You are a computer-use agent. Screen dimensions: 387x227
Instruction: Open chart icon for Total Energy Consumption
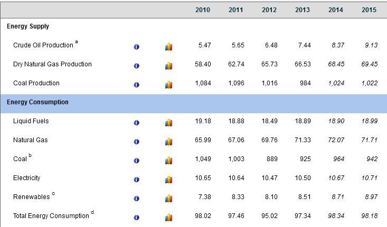(168, 218)
